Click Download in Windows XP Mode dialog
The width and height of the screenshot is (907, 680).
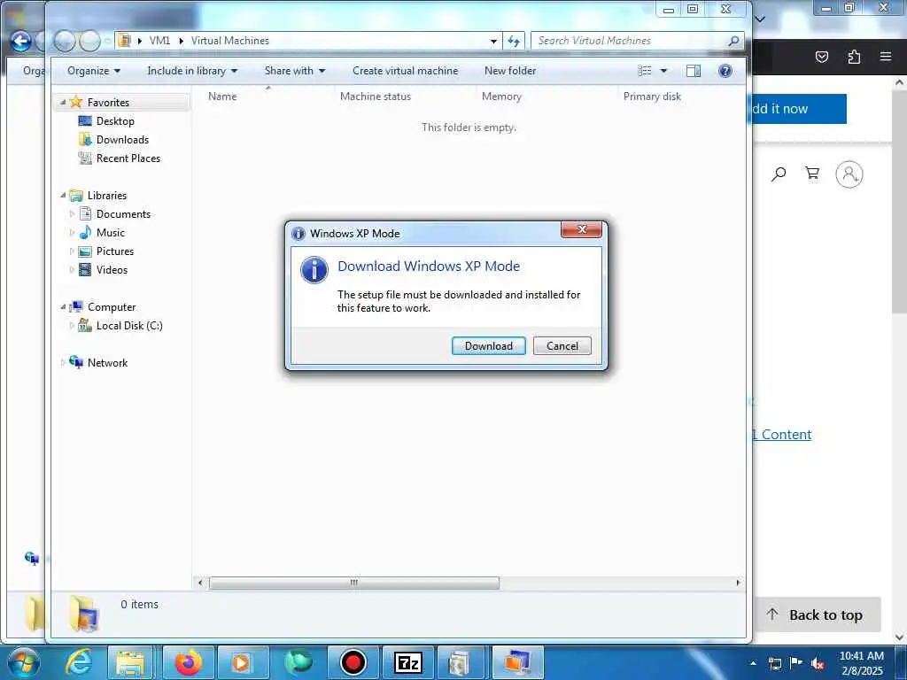pyautogui.click(x=488, y=346)
